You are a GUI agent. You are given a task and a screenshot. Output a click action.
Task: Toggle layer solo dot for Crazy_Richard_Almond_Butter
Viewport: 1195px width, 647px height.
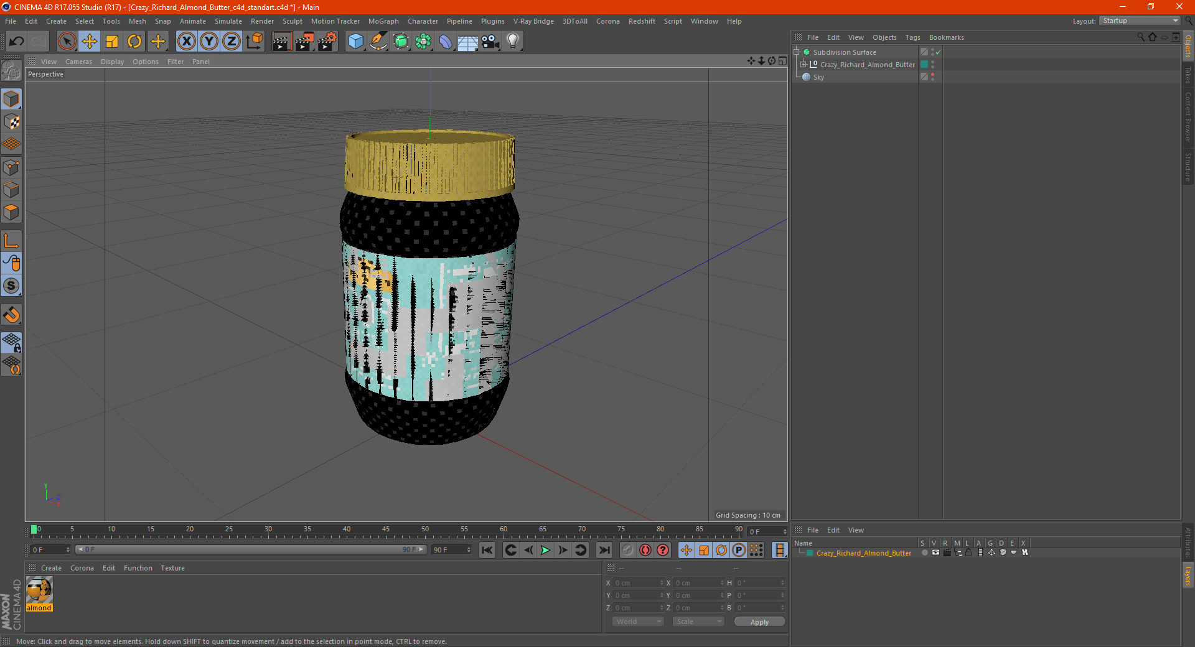coord(924,552)
